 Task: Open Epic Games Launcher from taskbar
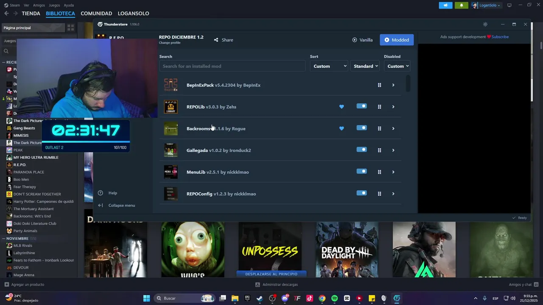point(247,298)
